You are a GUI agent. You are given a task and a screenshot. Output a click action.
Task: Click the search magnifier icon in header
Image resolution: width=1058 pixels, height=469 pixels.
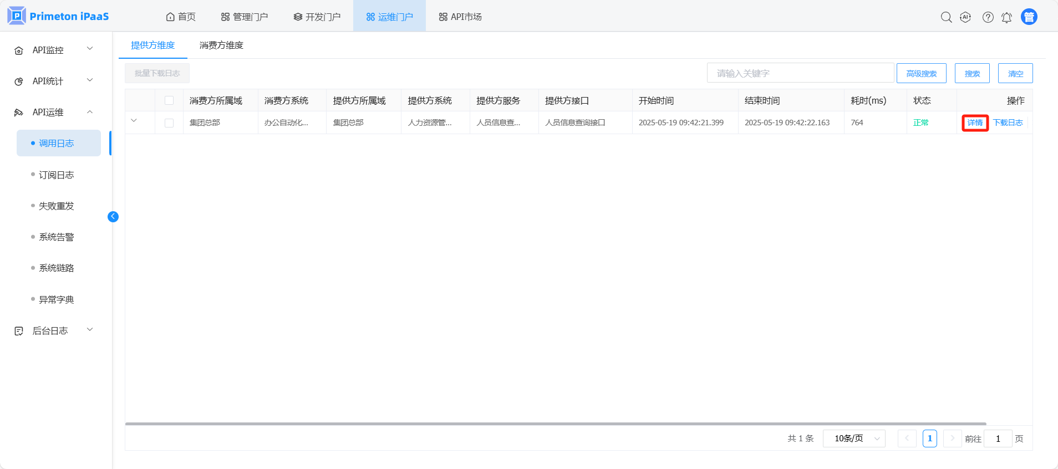point(946,17)
